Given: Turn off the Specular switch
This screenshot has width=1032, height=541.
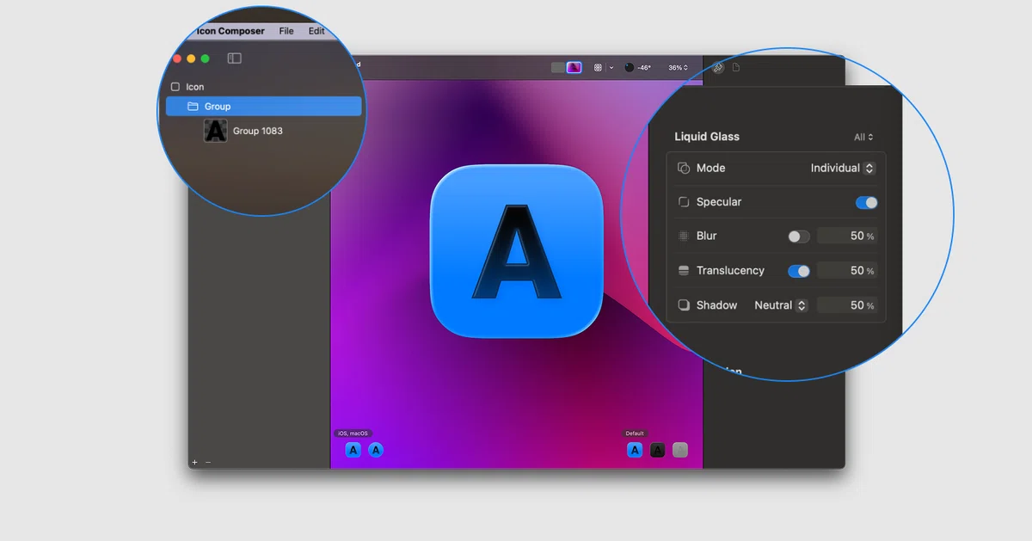Looking at the screenshot, I should 866,202.
